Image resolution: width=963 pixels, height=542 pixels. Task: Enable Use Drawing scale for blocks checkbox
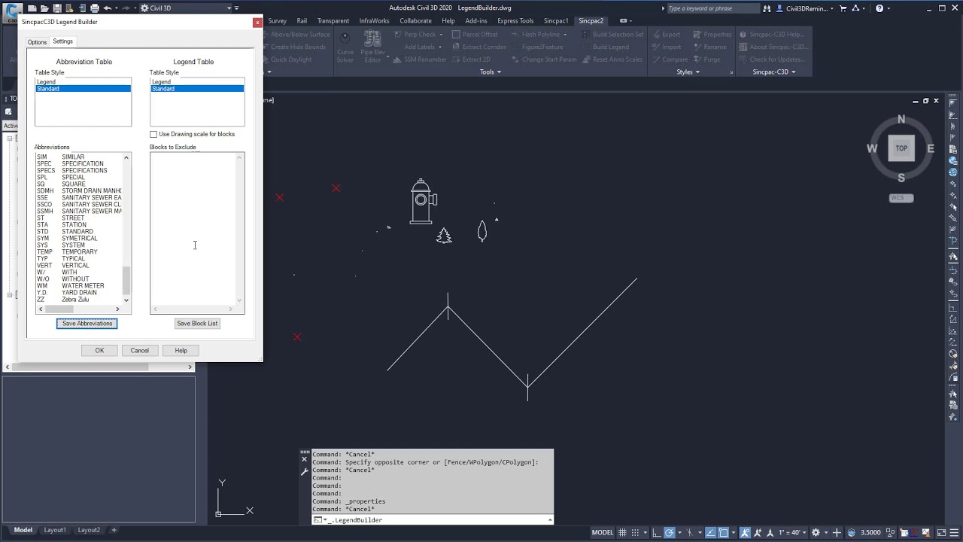[153, 134]
